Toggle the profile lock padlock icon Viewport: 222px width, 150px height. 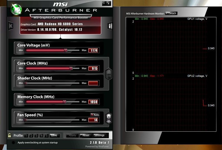tap(9, 135)
